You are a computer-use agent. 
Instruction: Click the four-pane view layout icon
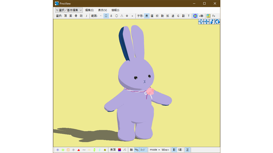coord(208,16)
